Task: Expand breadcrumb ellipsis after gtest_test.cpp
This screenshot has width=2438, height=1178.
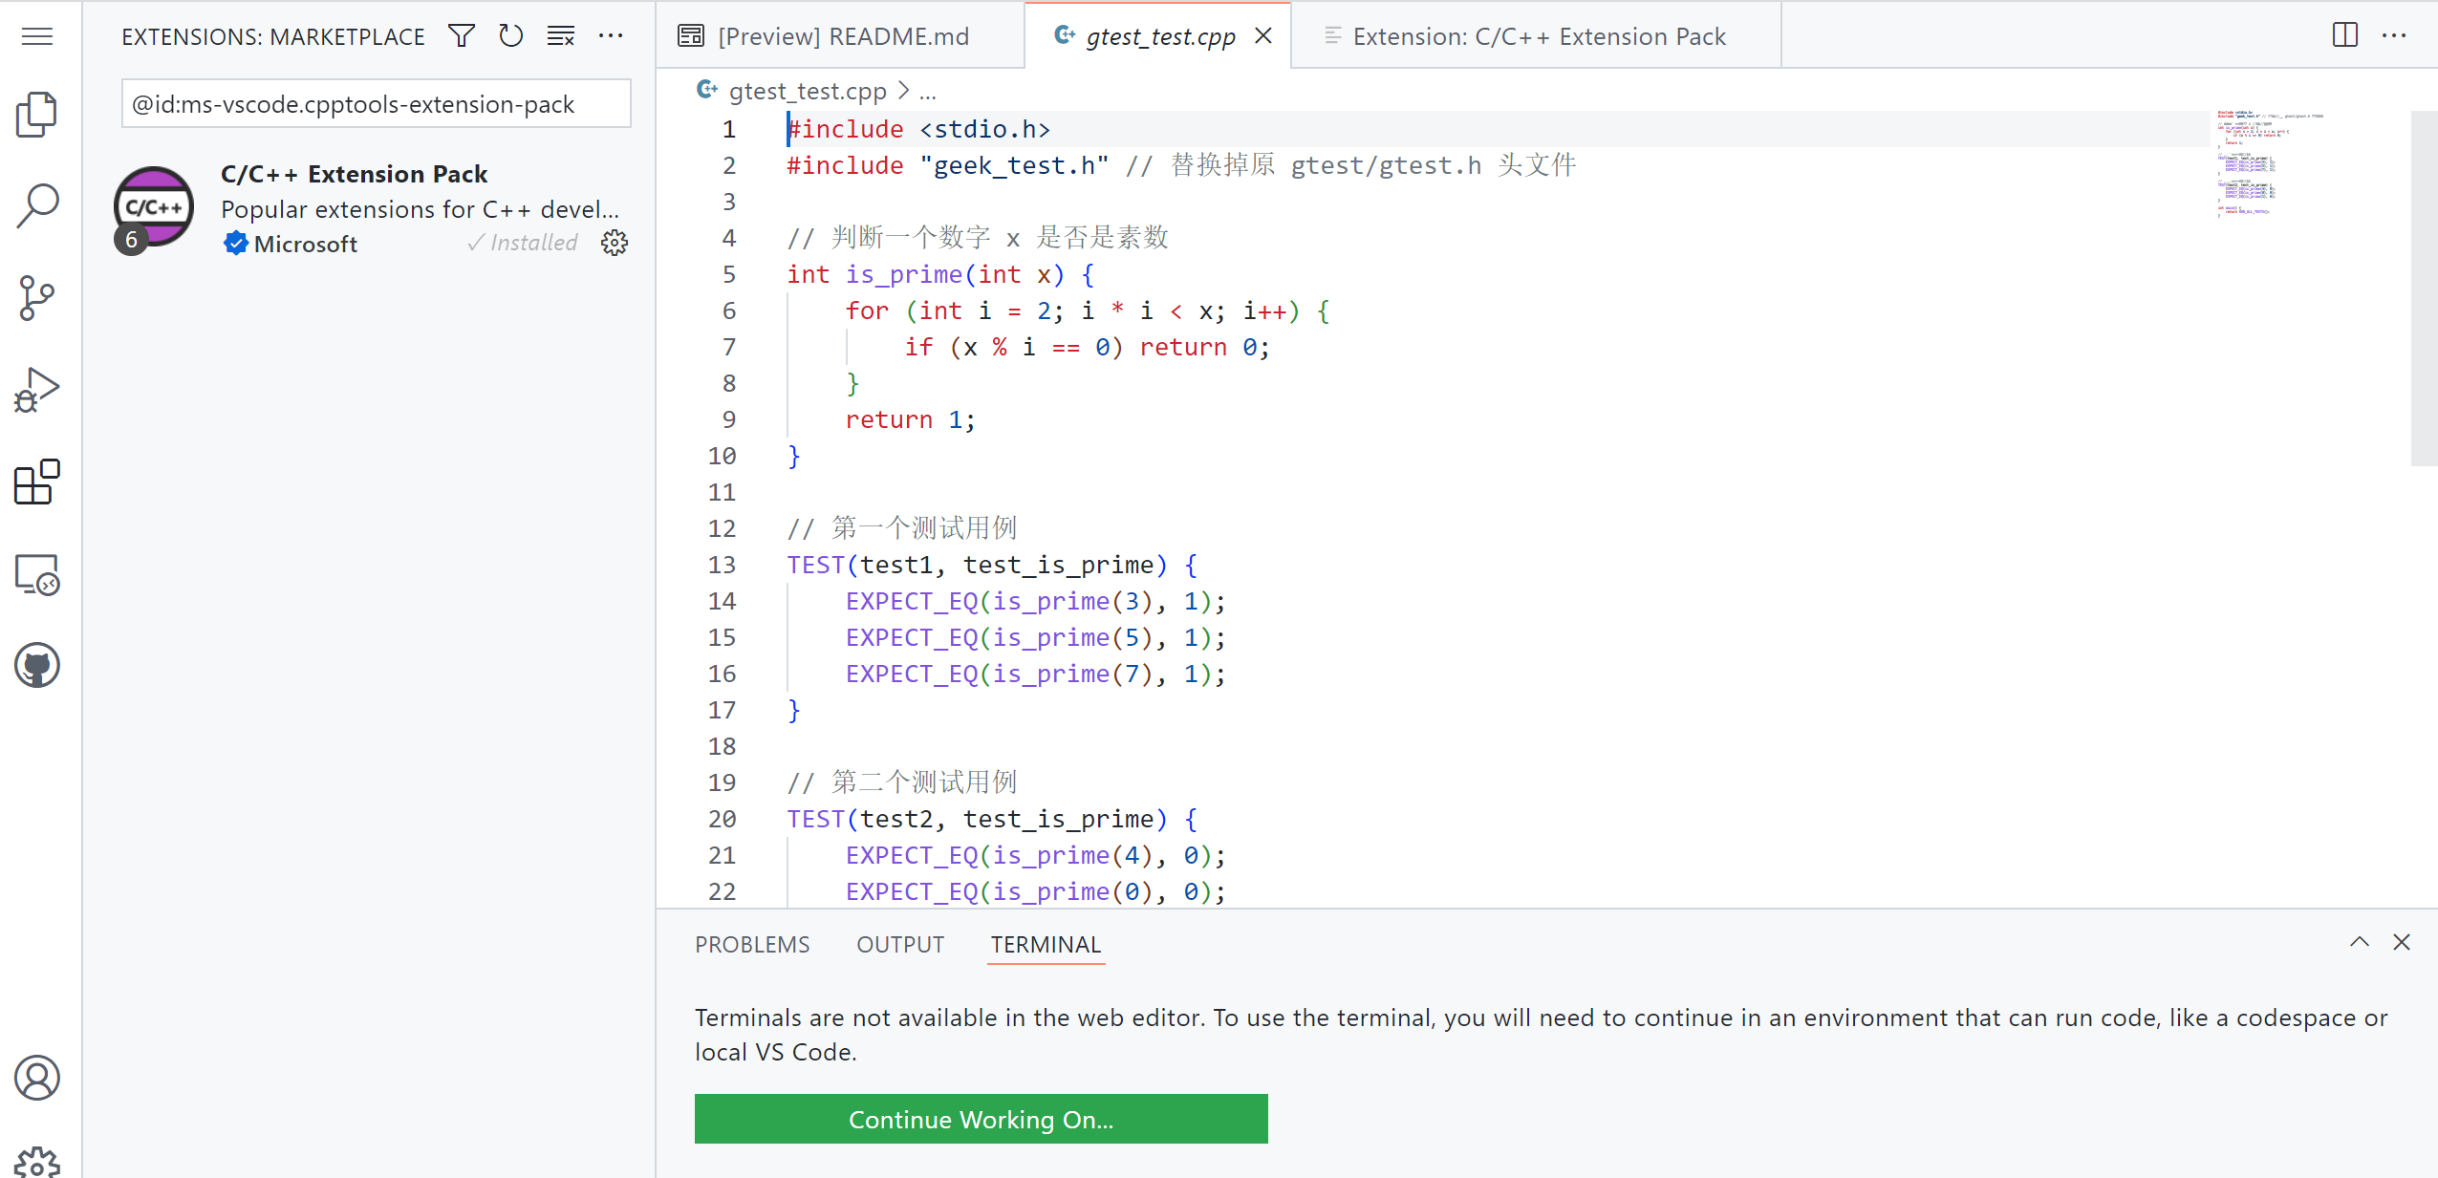Action: click(928, 92)
